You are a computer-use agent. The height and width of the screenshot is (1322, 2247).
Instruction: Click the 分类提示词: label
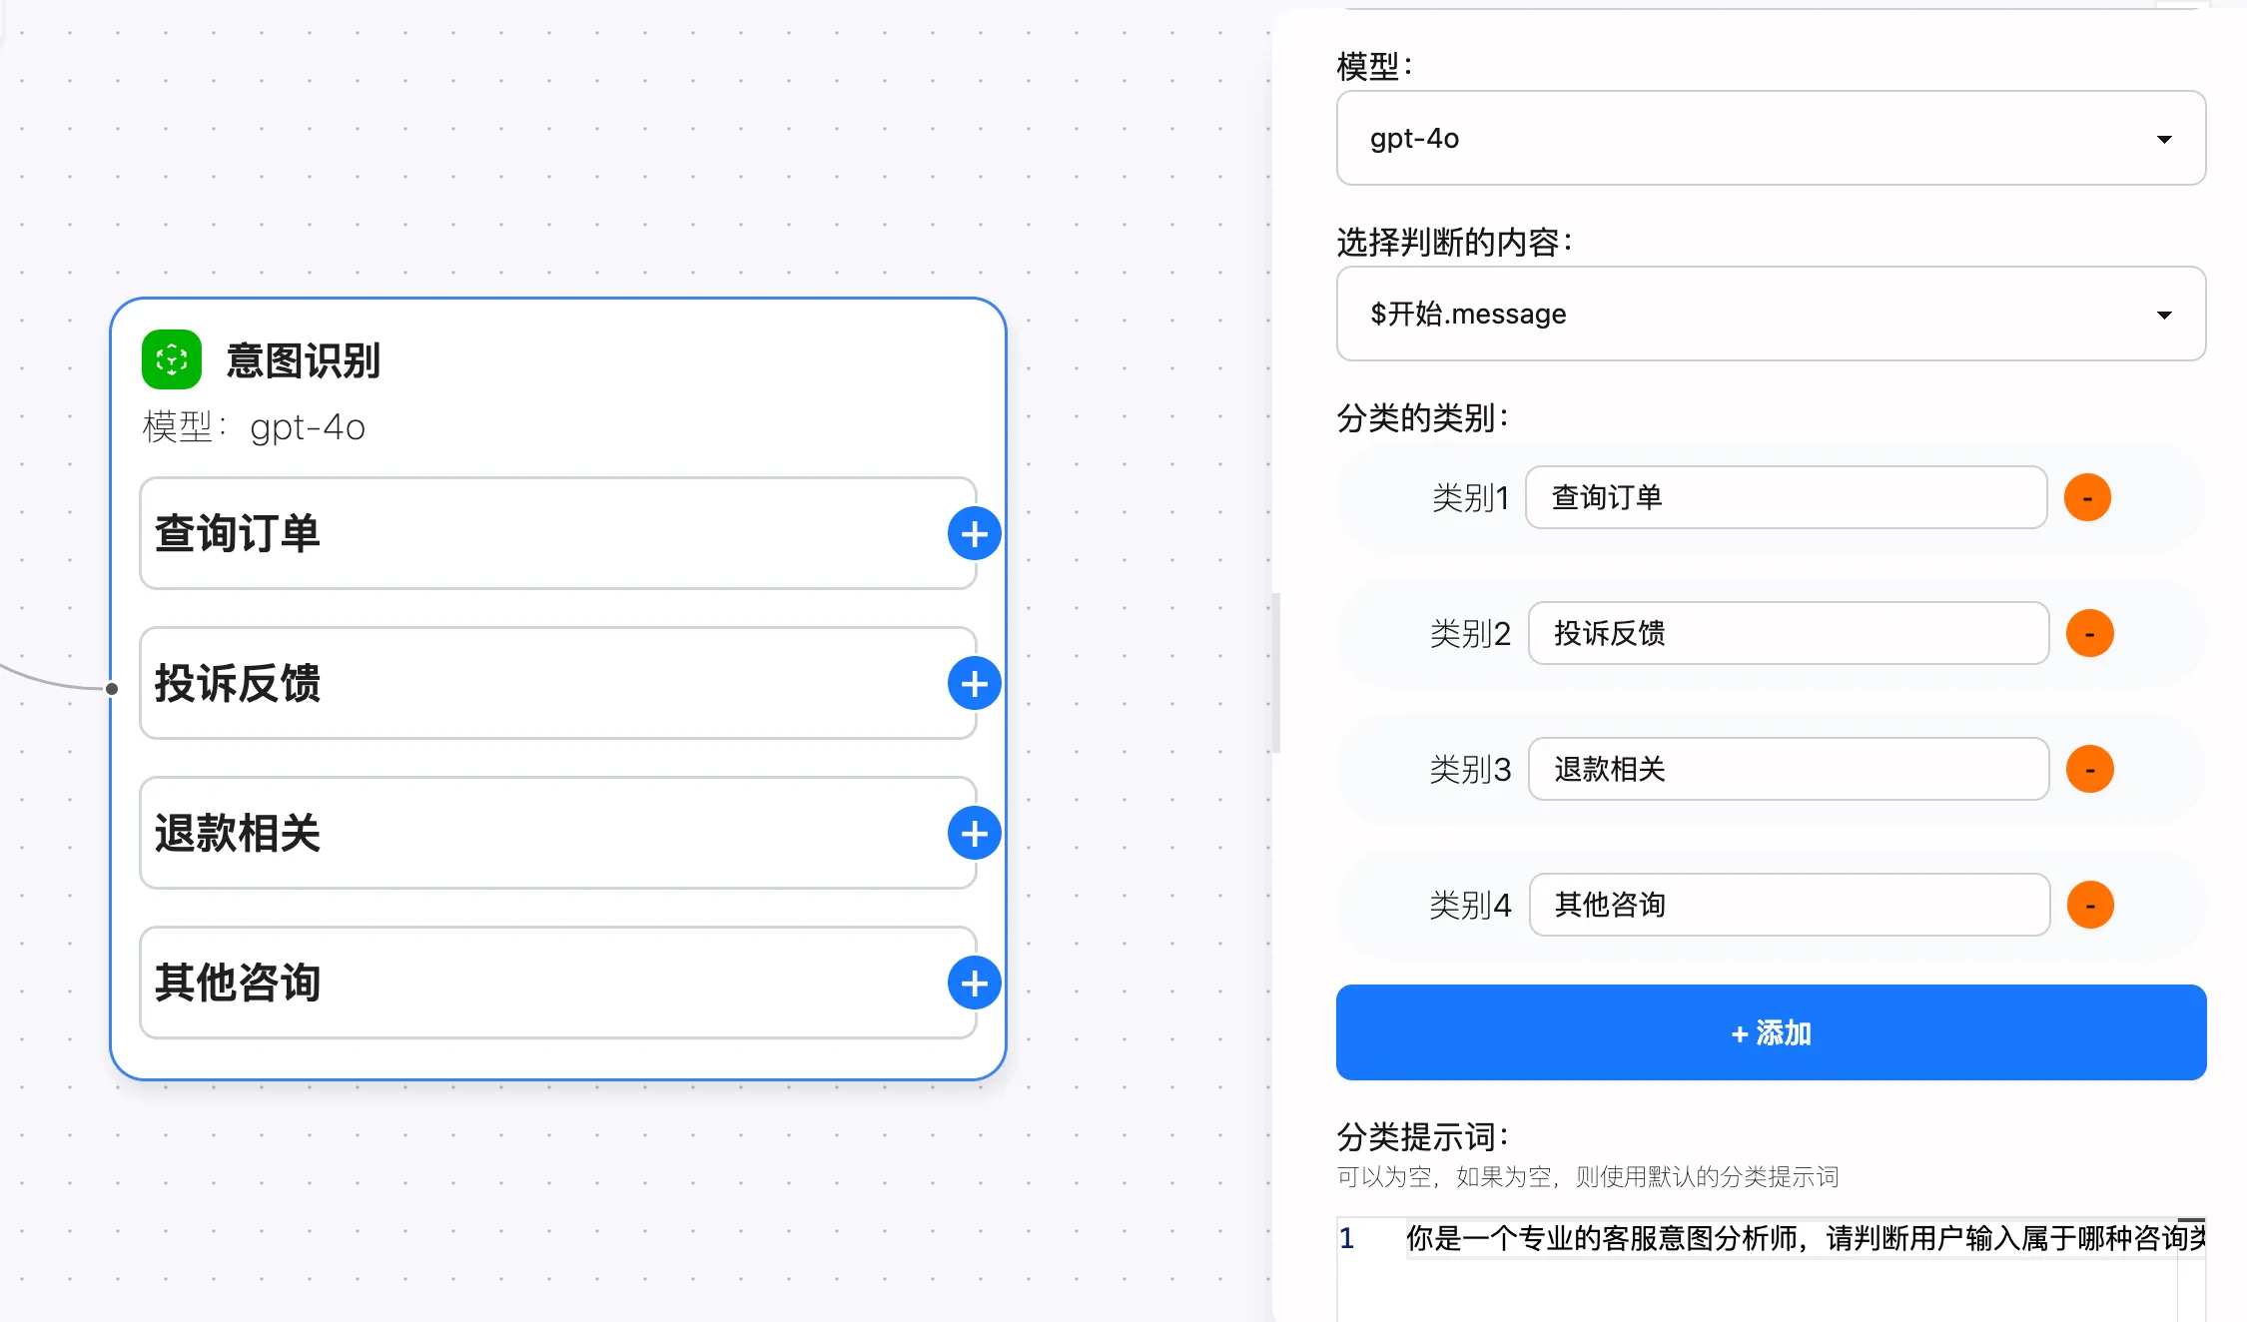(1423, 1136)
